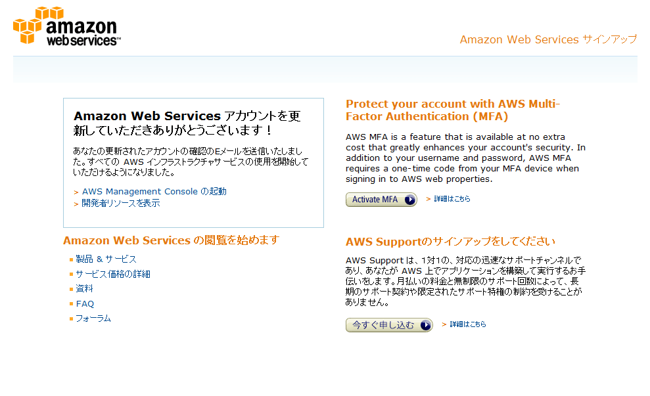The height and width of the screenshot is (396, 650).
Task: Click the orange bullet beside フォーラム
Action: coord(71,319)
